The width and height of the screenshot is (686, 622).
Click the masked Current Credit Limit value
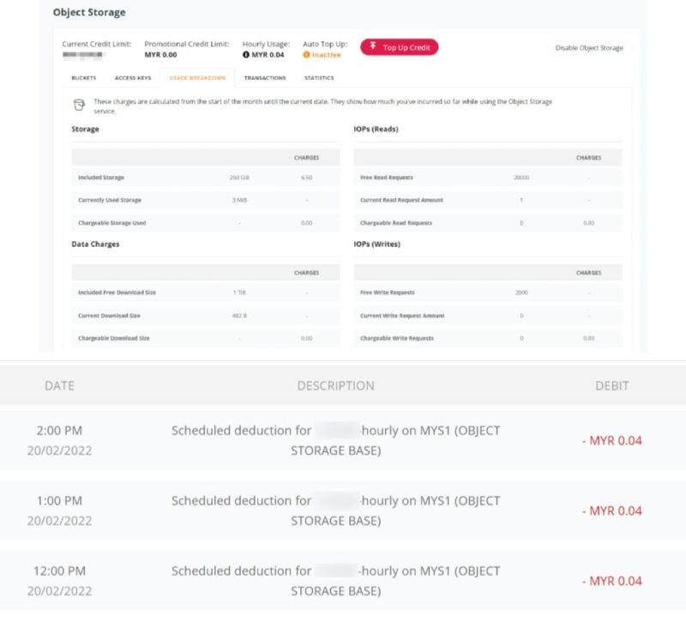tap(81, 53)
